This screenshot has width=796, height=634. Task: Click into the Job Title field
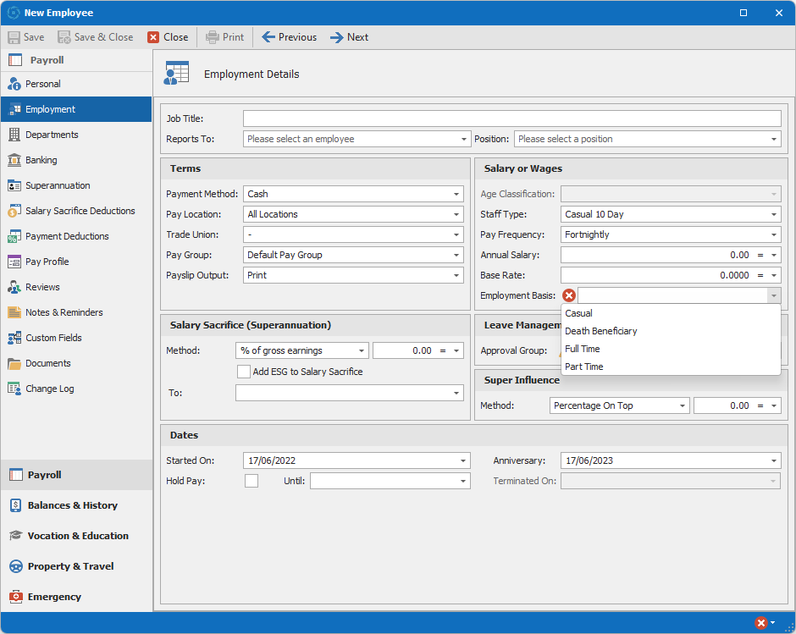(x=511, y=119)
